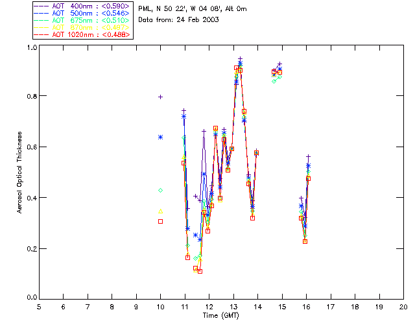415x332 pixels.
Task: Click the x-axis tick label '20'
Action: coord(403,307)
